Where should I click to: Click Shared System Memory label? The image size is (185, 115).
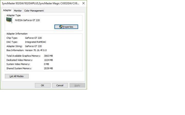pos(19,68)
